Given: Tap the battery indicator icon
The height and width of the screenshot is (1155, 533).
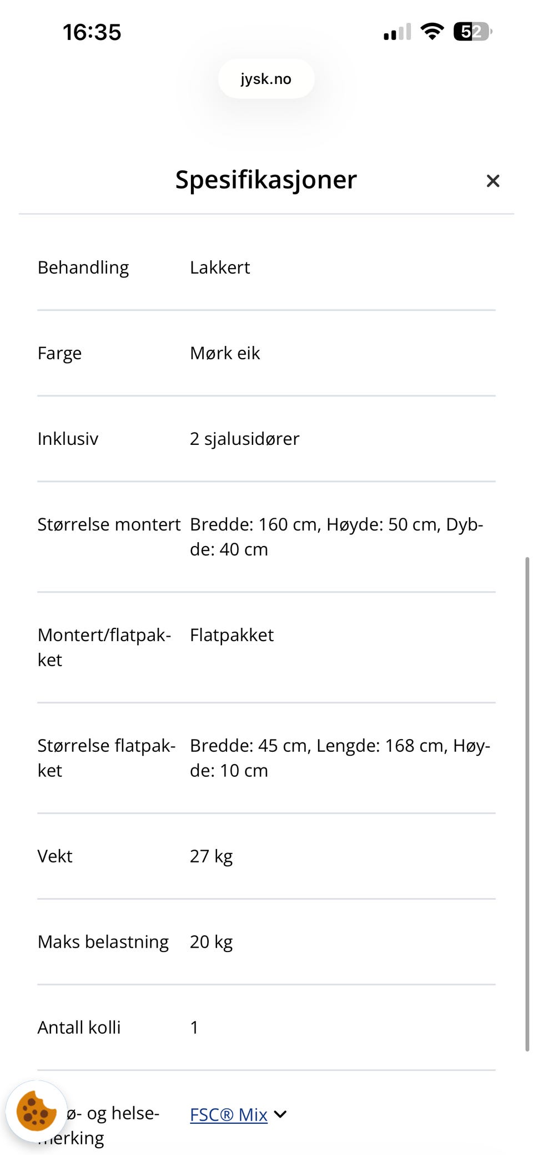Looking at the screenshot, I should tap(472, 32).
